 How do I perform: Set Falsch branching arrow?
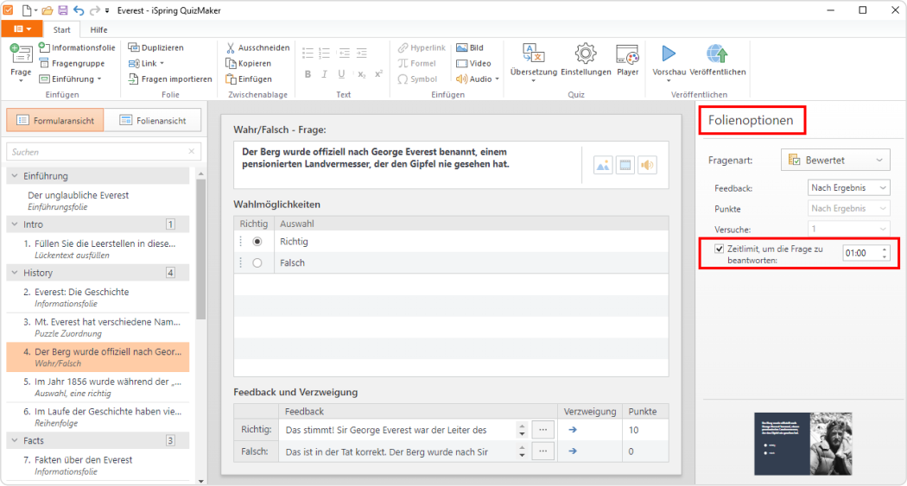click(x=573, y=451)
